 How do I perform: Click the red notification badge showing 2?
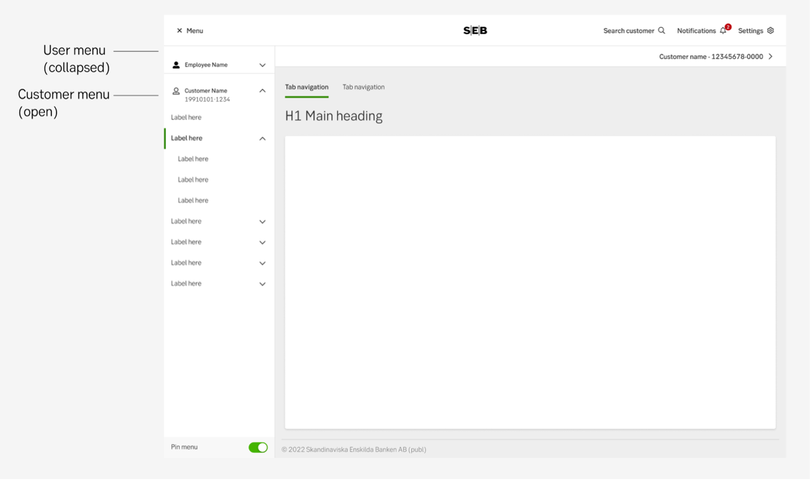[727, 26]
